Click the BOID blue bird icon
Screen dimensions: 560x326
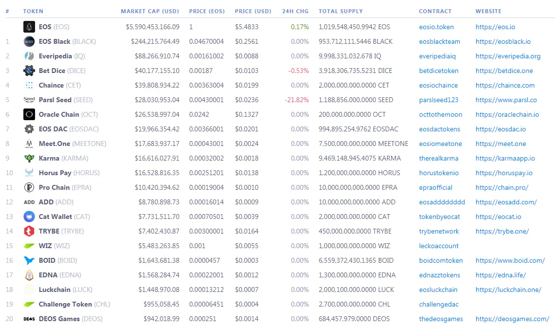pos(29,260)
